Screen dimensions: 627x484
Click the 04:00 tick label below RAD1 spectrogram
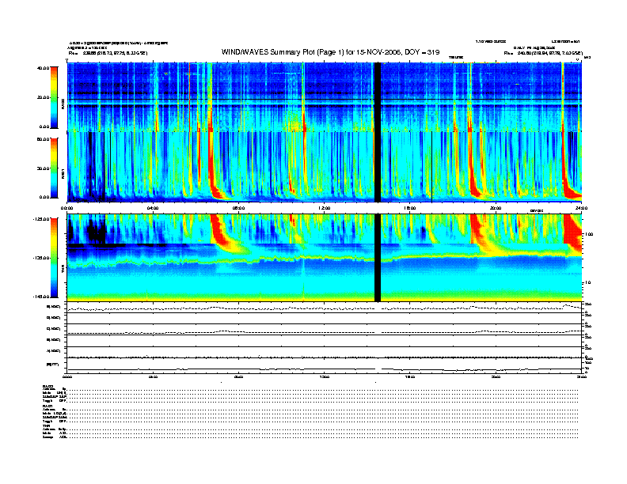coord(153,208)
